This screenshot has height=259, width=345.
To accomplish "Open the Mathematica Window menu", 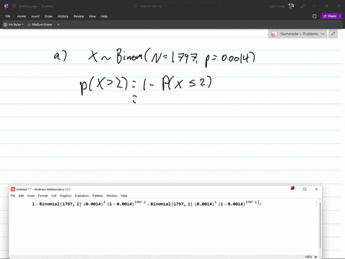I will 112,196.
